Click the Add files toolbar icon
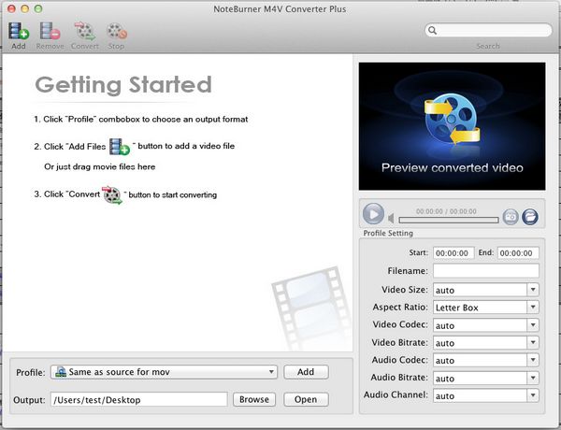561x430 pixels. coord(19,31)
